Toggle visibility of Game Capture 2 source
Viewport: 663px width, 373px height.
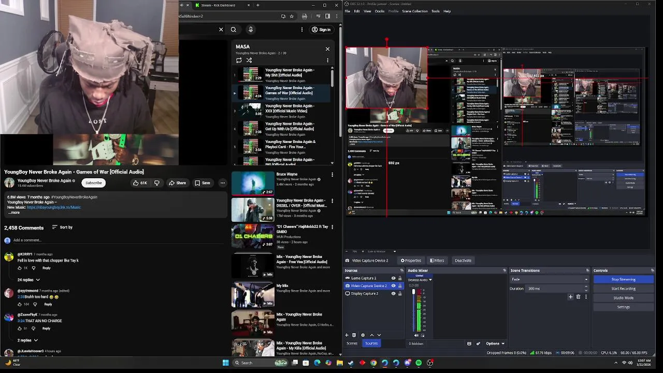point(393,278)
